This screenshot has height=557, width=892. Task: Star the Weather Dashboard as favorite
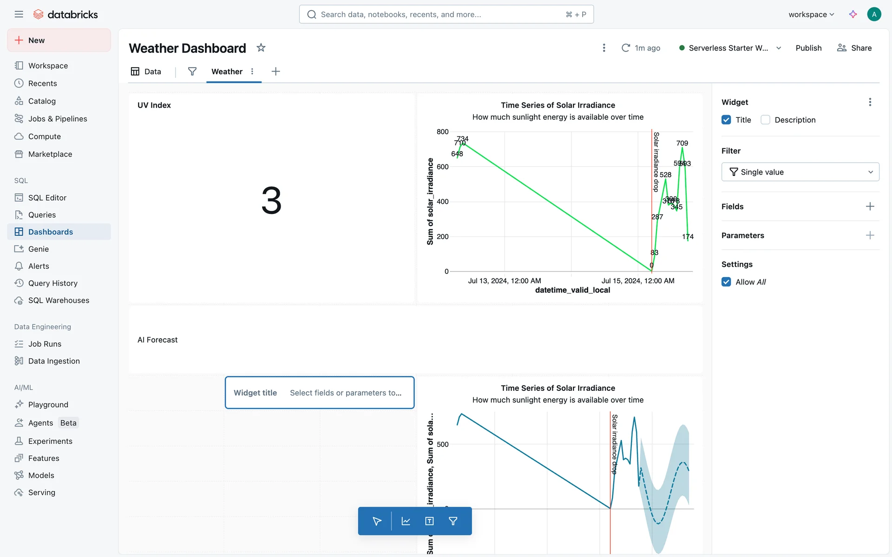(x=261, y=48)
